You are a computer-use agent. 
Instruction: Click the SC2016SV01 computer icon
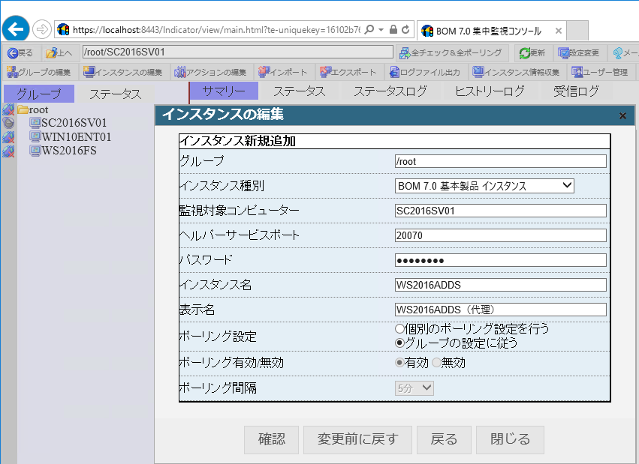coord(35,123)
